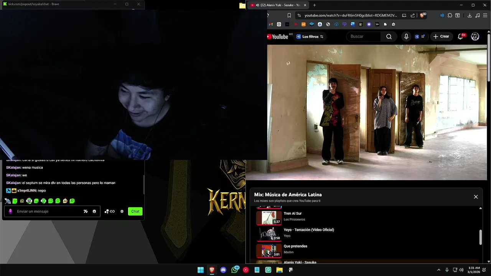
Task: Open the Brave Shields lion icon
Action: 422,15
